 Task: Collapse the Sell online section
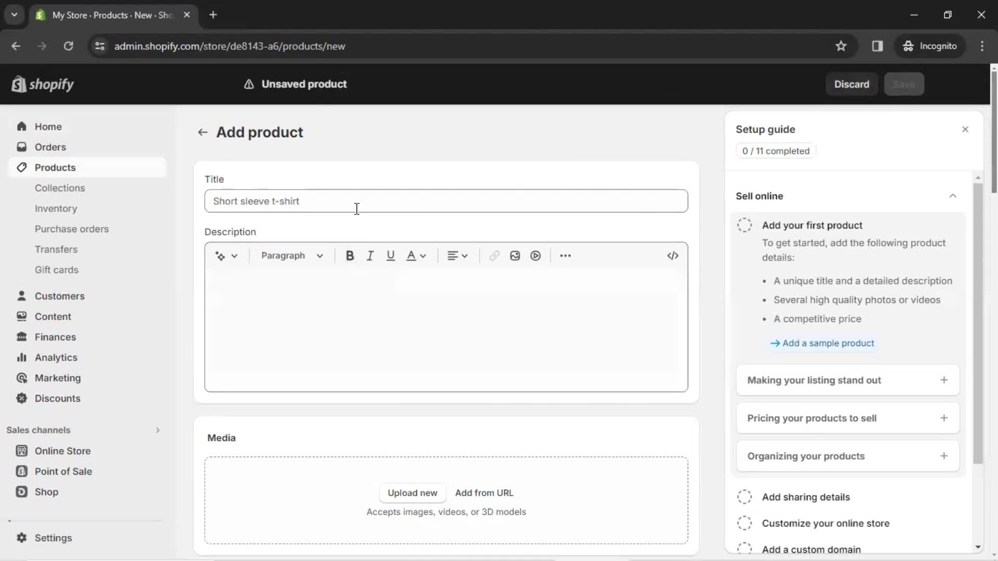(954, 196)
